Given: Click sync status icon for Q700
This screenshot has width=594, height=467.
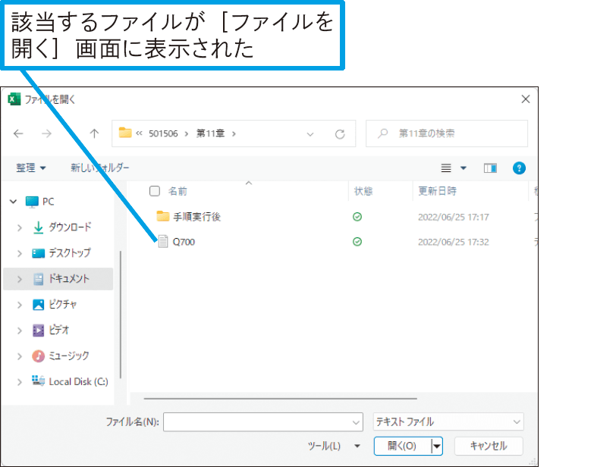Looking at the screenshot, I should click(x=357, y=242).
